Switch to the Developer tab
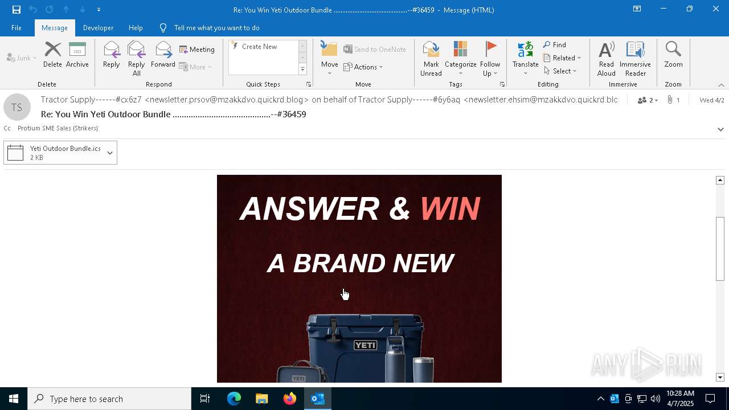Screen dimensions: 729x410 pos(98,28)
